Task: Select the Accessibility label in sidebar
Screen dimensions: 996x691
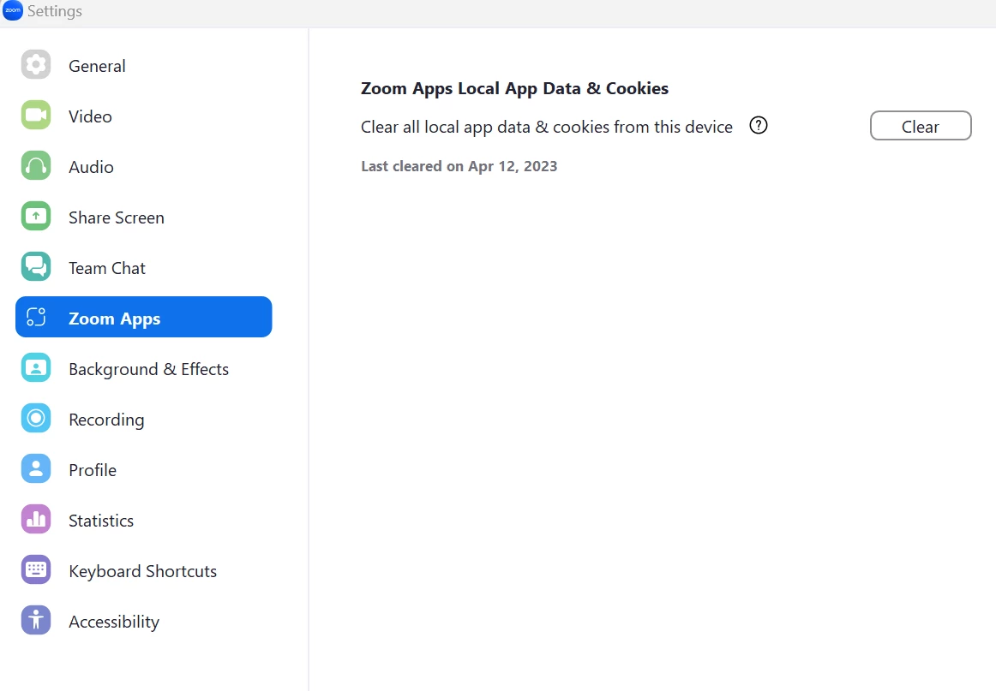Action: (114, 622)
